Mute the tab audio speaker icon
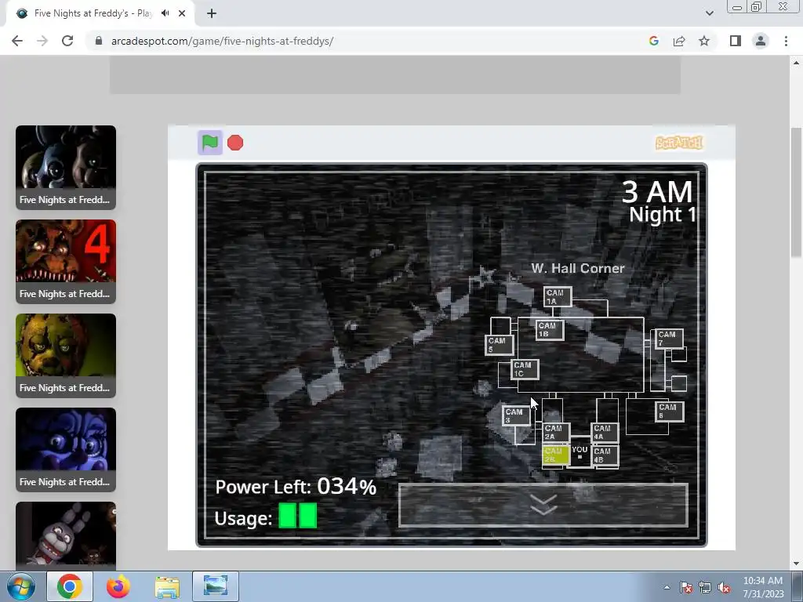Screen dimensions: 803x602 point(165,13)
